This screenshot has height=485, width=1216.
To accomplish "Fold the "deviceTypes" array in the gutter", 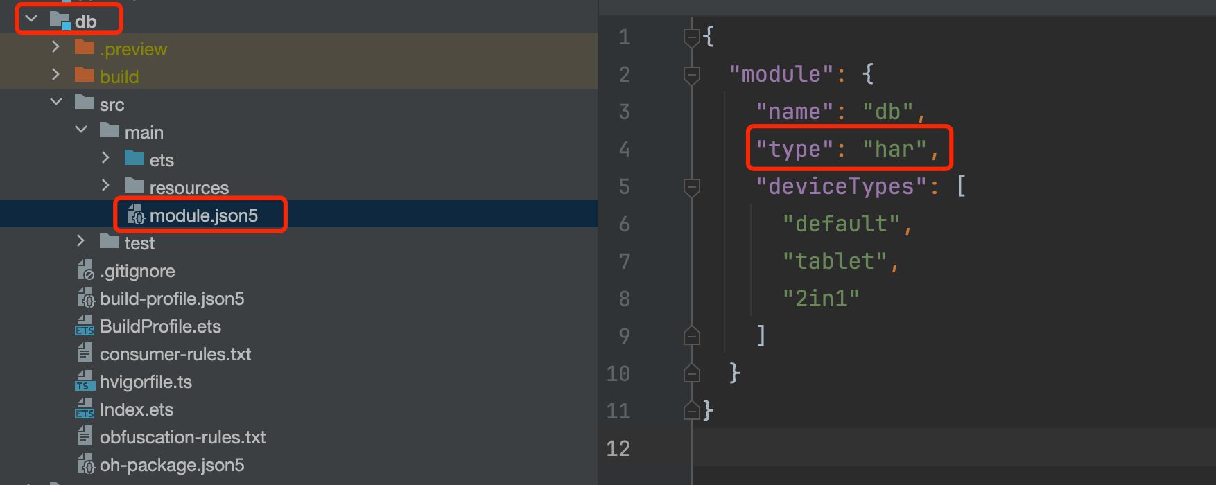I will (691, 187).
